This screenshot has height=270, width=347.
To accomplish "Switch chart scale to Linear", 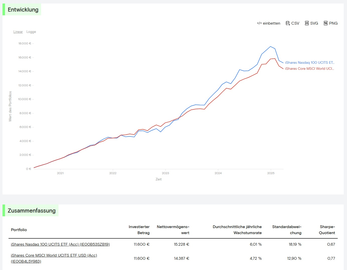I will 18,32.
